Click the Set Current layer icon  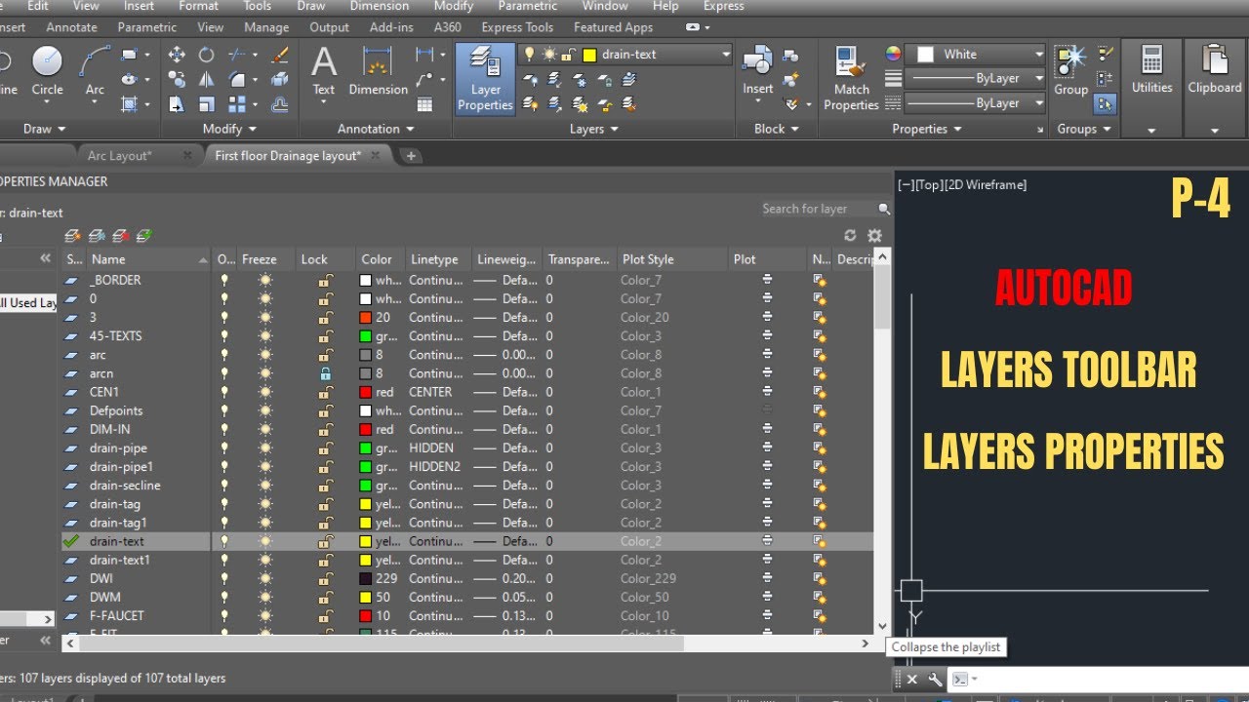(144, 235)
